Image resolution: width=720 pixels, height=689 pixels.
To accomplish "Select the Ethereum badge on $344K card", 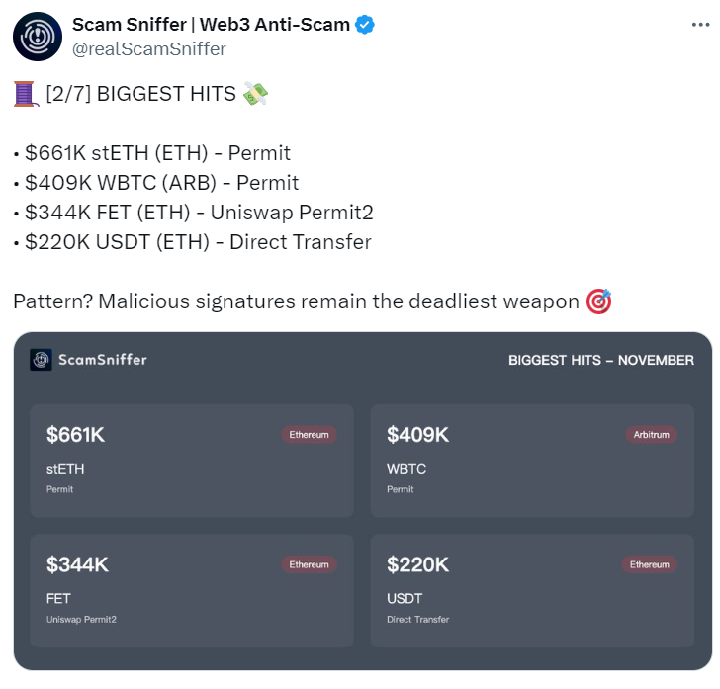I will pos(309,564).
